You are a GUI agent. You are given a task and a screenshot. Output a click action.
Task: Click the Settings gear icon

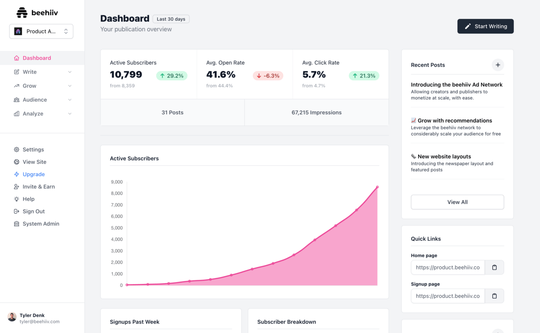[17, 150]
